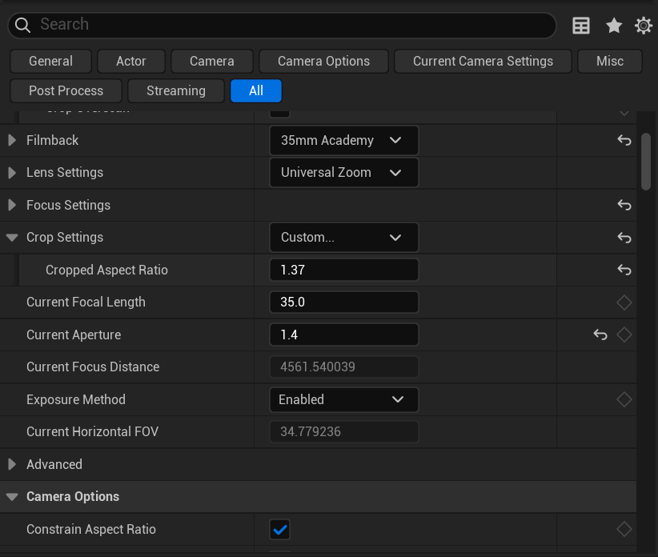The width and height of the screenshot is (658, 557).
Task: Toggle the favorites star icon
Action: [613, 26]
